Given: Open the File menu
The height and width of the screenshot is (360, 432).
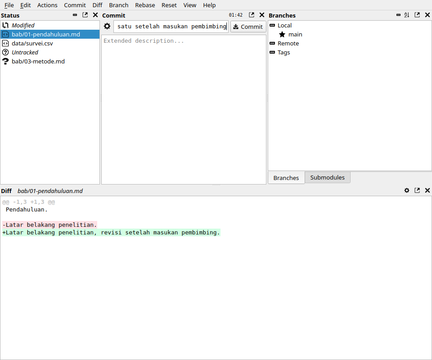Looking at the screenshot, I should pos(9,5).
